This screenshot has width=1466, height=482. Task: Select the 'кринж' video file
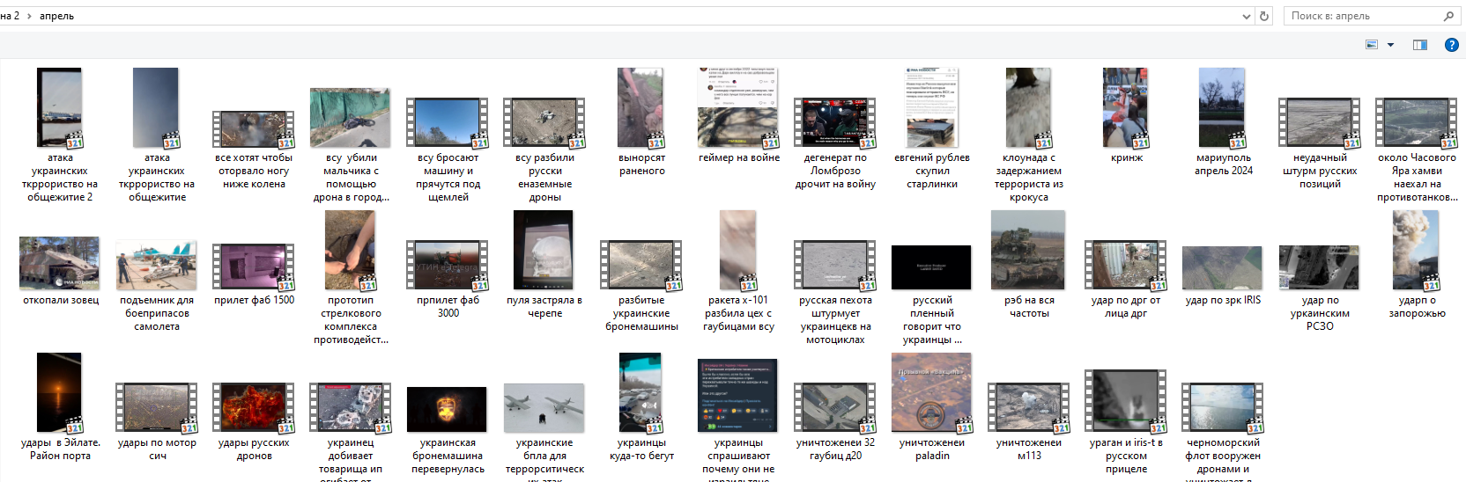(x=1126, y=115)
